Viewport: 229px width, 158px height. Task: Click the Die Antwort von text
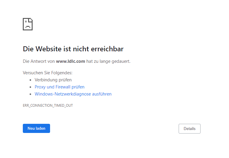tap(39, 61)
